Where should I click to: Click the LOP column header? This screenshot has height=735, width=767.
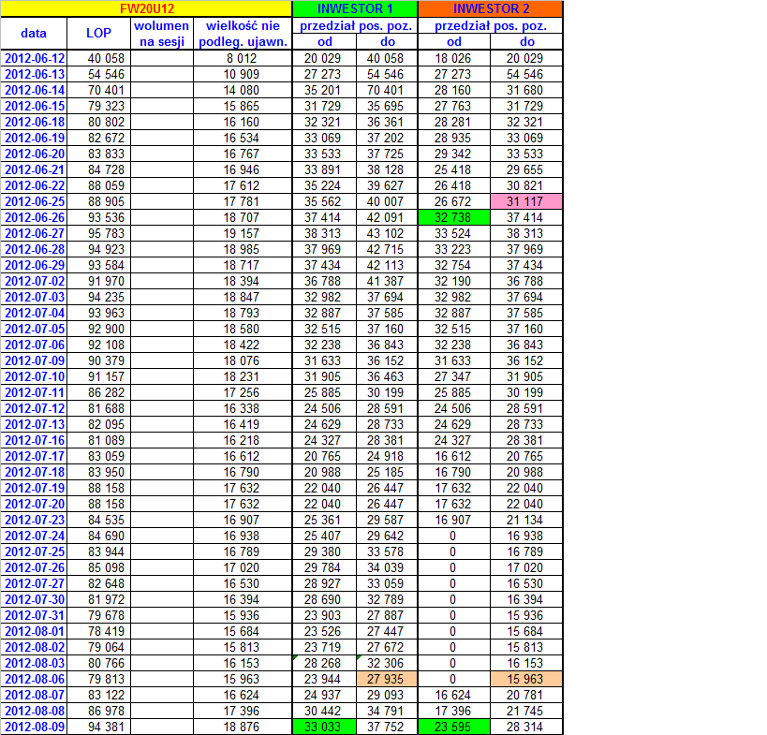point(97,34)
